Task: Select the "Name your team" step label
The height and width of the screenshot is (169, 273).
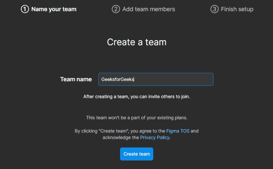Action: pos(54,9)
